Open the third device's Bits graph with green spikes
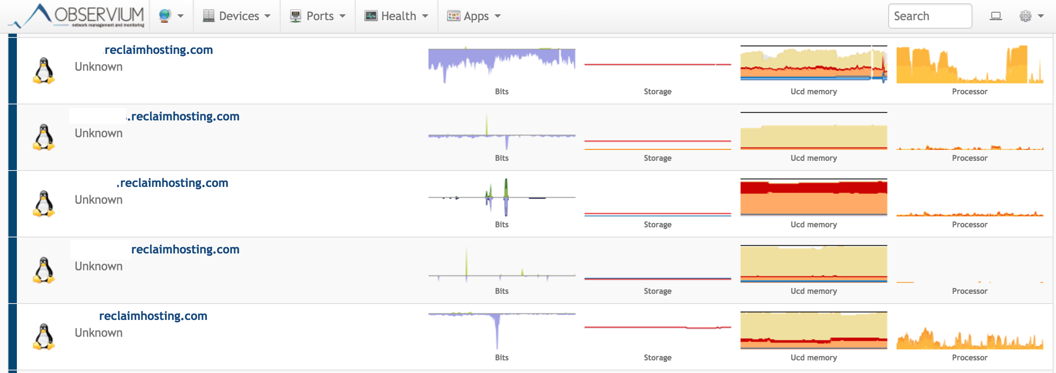Viewport: 1056px width, 373px height. tap(502, 197)
